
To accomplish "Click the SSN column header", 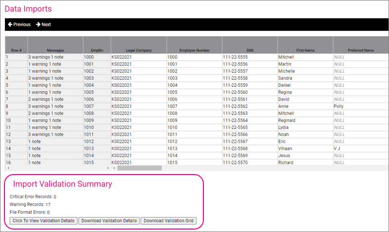I will (249, 50).
